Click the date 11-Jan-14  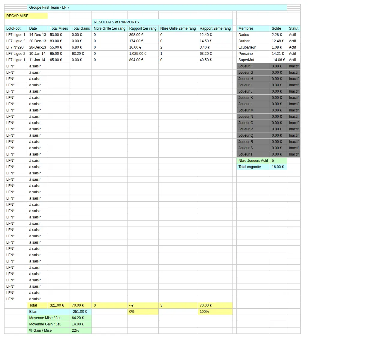tap(37, 60)
